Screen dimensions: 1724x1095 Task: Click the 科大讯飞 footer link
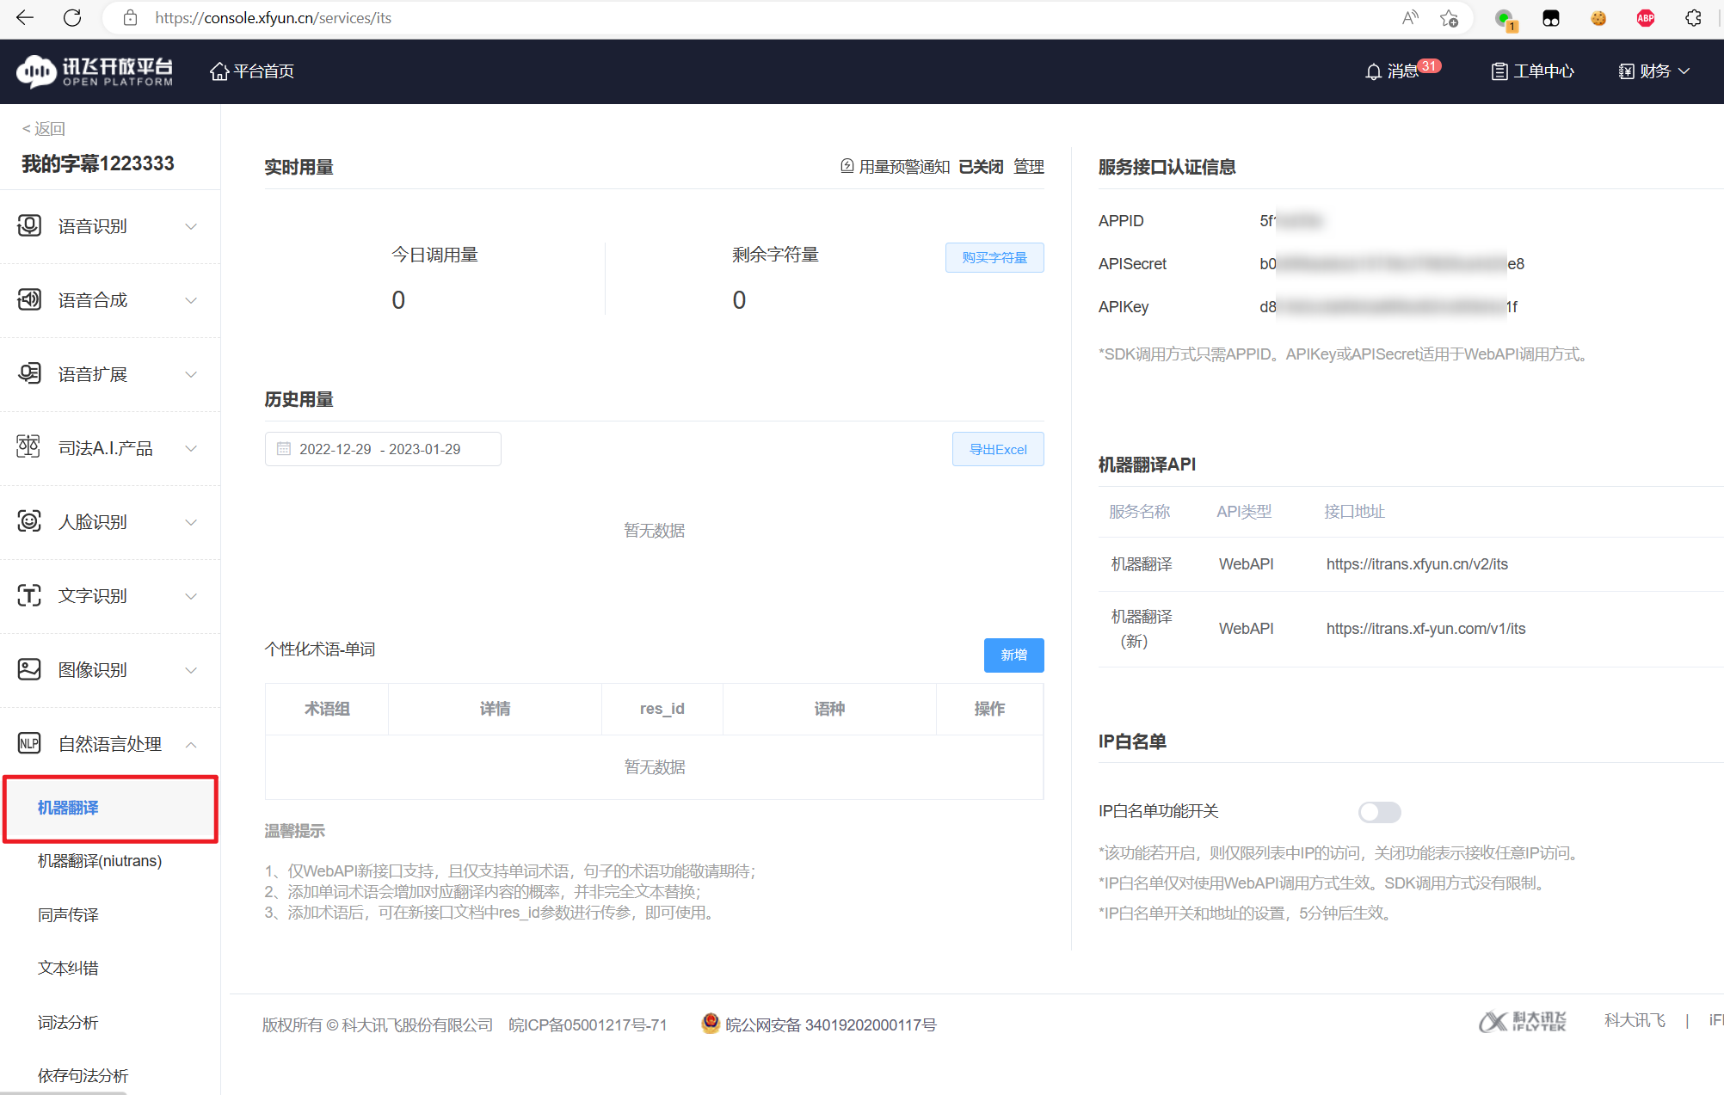coord(1635,1020)
